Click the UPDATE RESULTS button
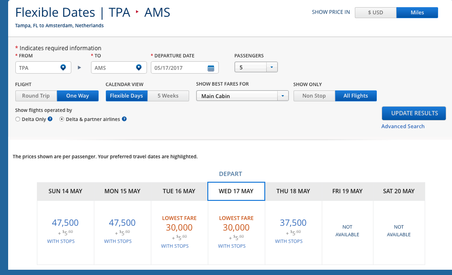 414,113
